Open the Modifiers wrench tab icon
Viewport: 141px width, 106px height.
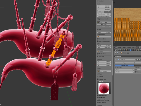[x=130, y=50]
